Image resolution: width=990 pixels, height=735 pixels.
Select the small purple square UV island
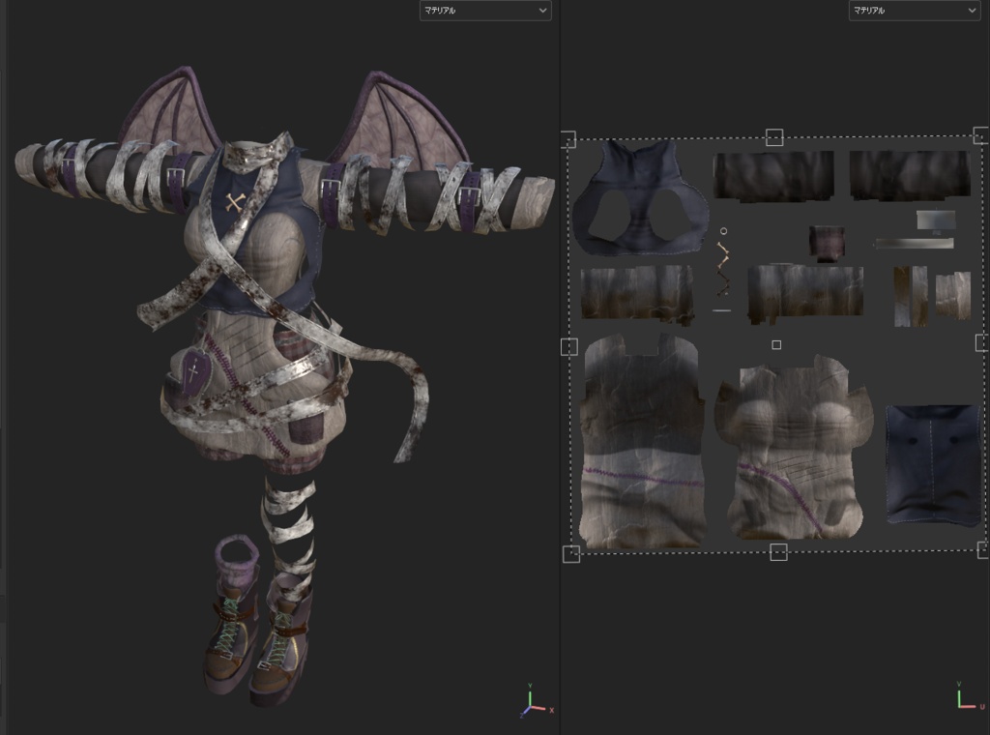(x=827, y=244)
